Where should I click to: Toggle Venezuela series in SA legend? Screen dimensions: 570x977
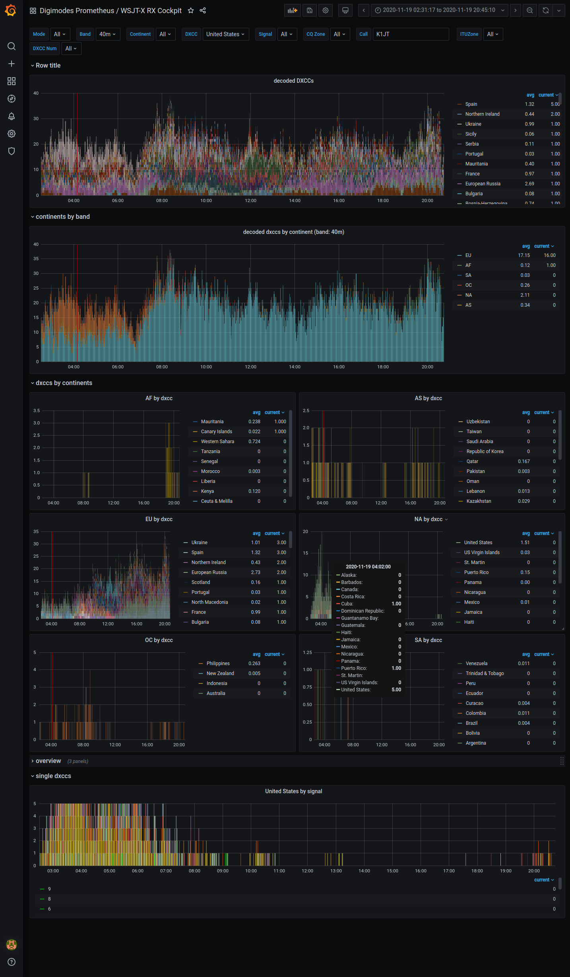(x=476, y=664)
